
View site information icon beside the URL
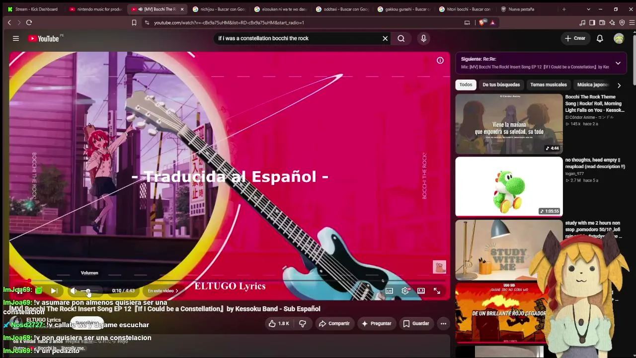pyautogui.click(x=147, y=22)
